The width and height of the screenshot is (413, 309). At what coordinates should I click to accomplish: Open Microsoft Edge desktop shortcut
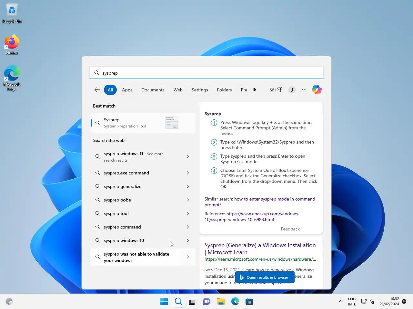click(12, 78)
